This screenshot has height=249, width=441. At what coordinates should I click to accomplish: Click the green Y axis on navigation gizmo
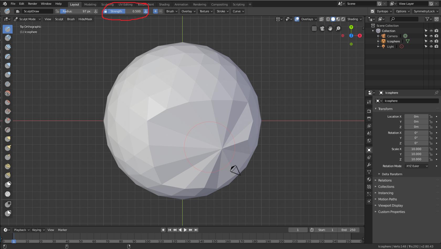point(351,27)
